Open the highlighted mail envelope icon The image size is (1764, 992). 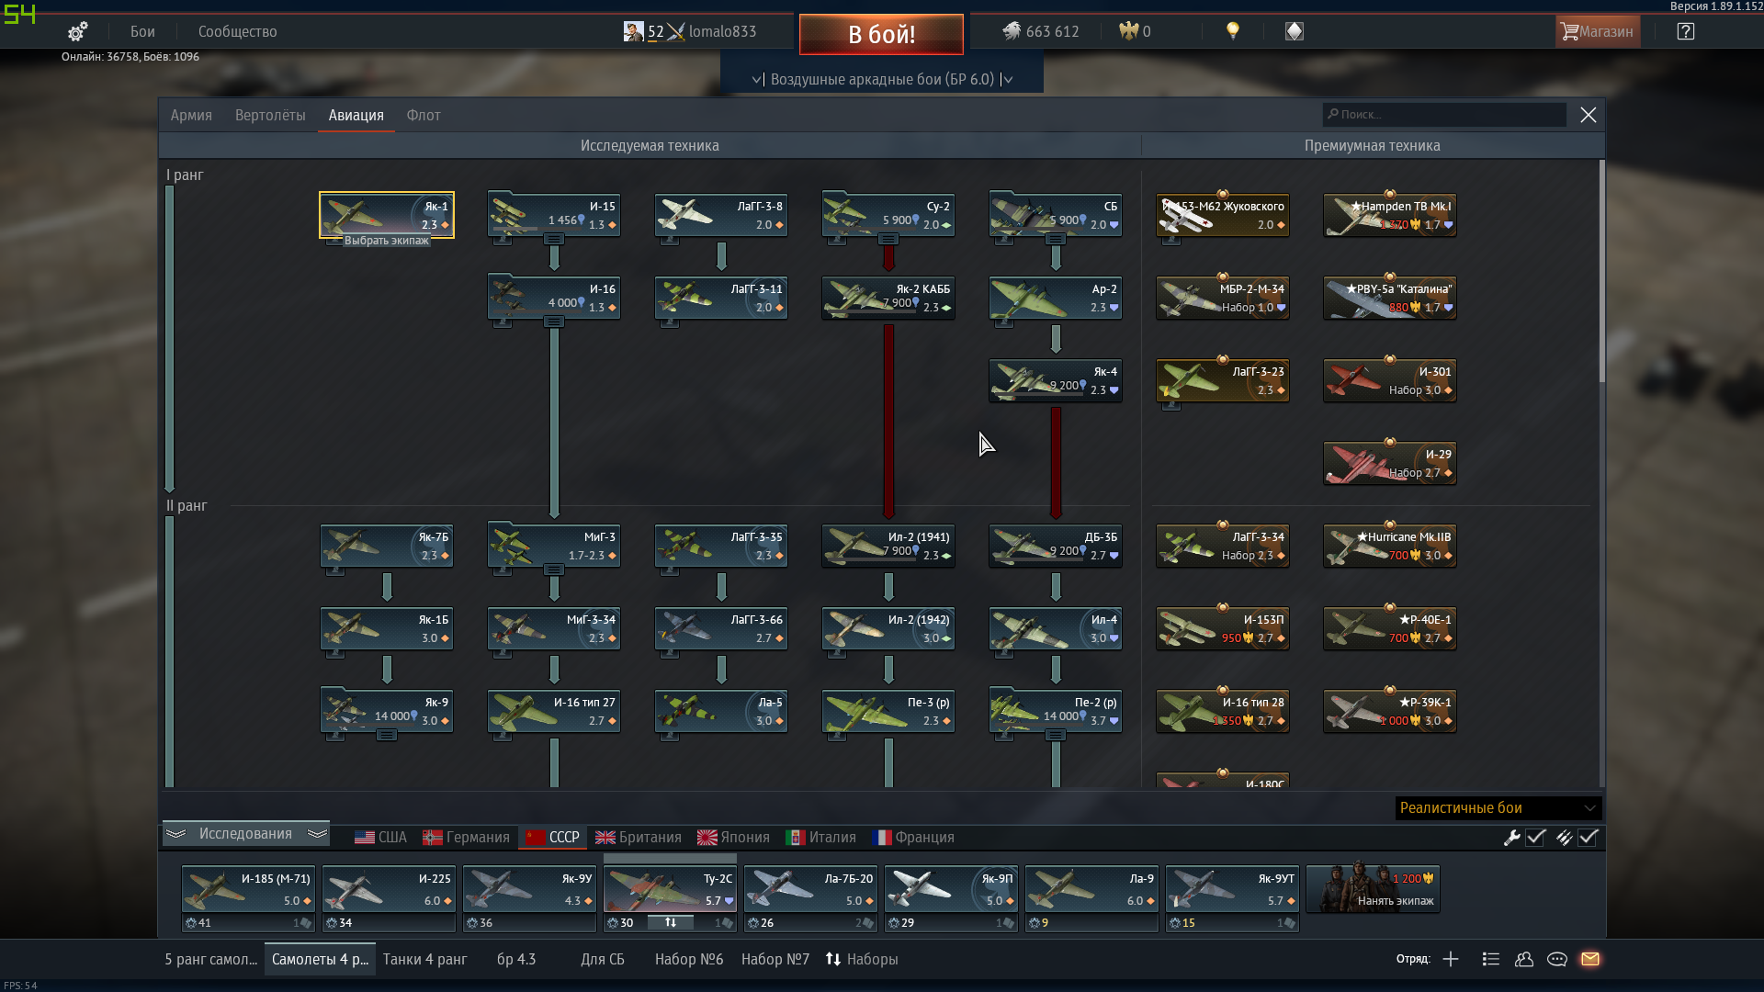point(1590,959)
